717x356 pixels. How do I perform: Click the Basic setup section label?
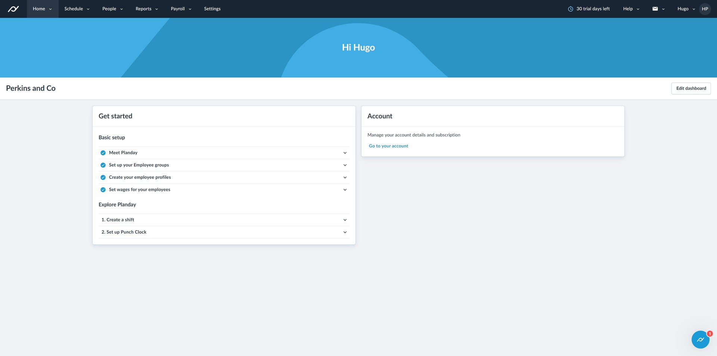pos(112,138)
